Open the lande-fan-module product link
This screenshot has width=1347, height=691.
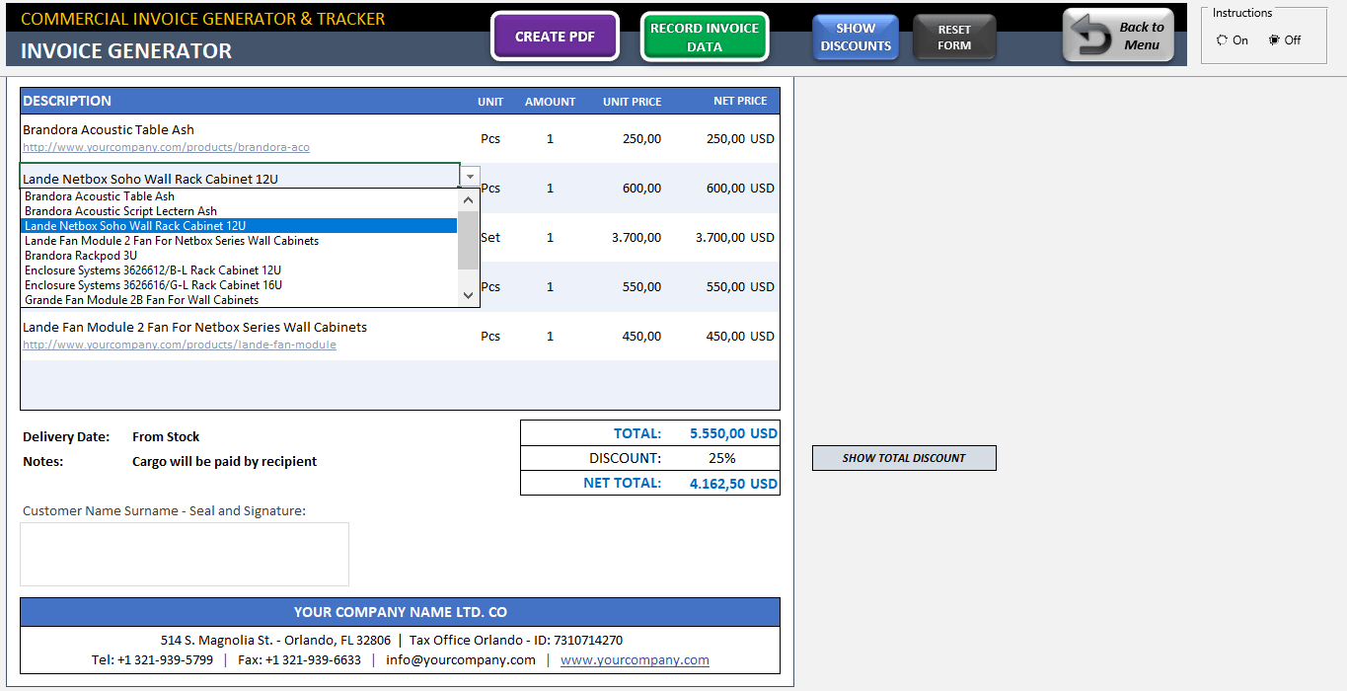click(180, 345)
